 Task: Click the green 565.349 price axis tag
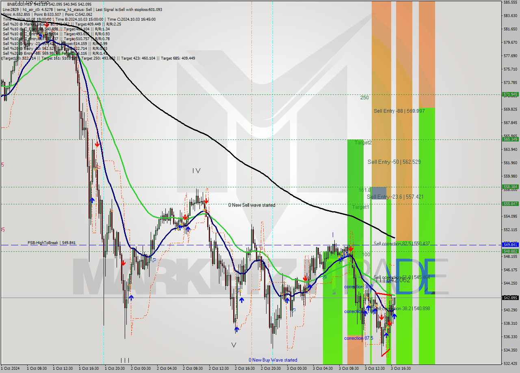click(511, 139)
